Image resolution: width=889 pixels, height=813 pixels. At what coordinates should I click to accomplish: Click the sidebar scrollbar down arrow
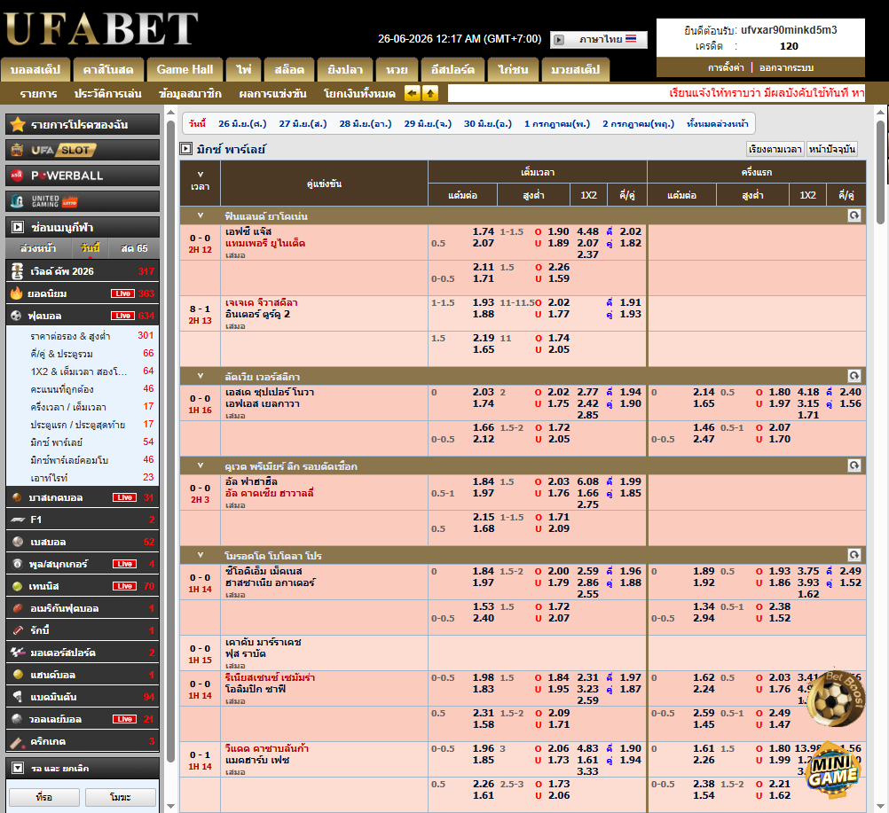pyautogui.click(x=170, y=806)
